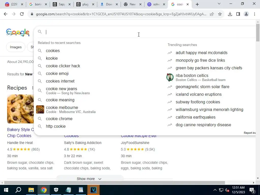The height and width of the screenshot is (195, 260).
Task: Close the active cookie search tab
Action: tap(188, 4)
